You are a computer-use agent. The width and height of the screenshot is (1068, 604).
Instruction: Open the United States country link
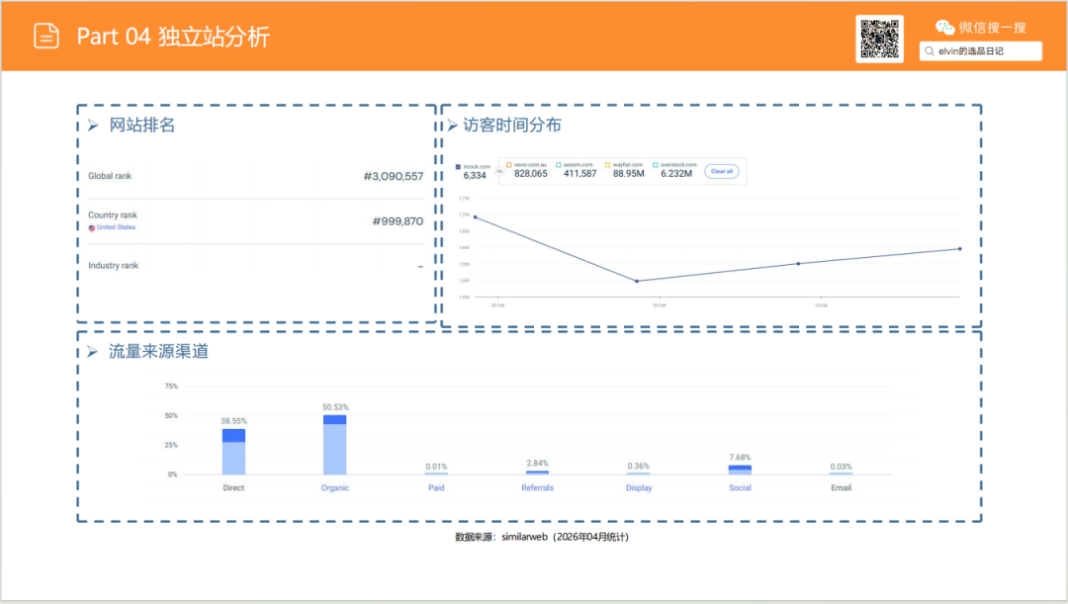116,227
